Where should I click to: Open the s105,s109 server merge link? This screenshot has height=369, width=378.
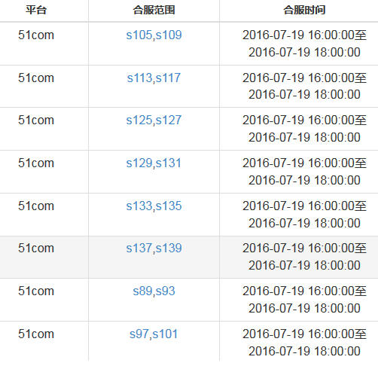pos(154,35)
